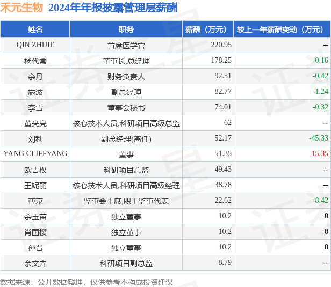
Task: Select the name 欧吉权
Action: tap(35, 170)
